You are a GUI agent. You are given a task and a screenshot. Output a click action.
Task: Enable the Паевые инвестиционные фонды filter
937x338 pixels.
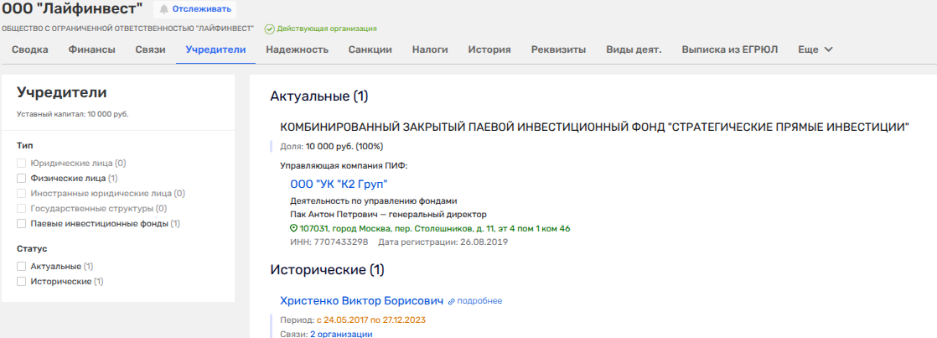pos(22,223)
